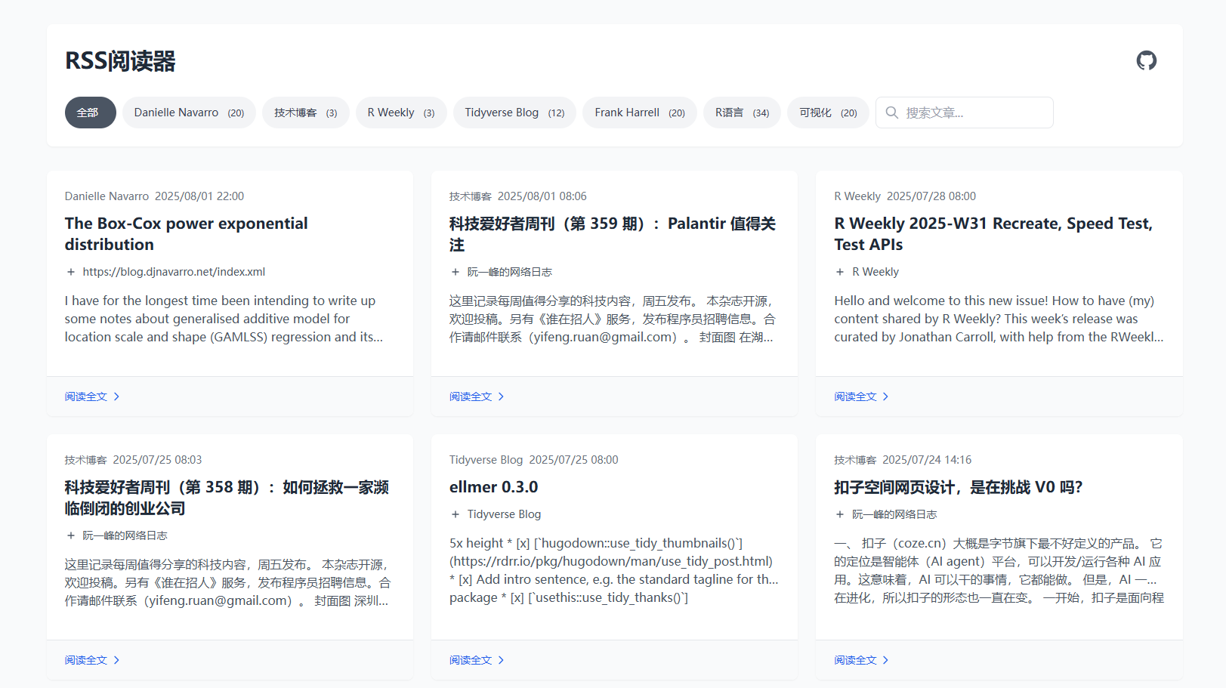Click plus icon in 第 358 期 article card

pos(71,535)
